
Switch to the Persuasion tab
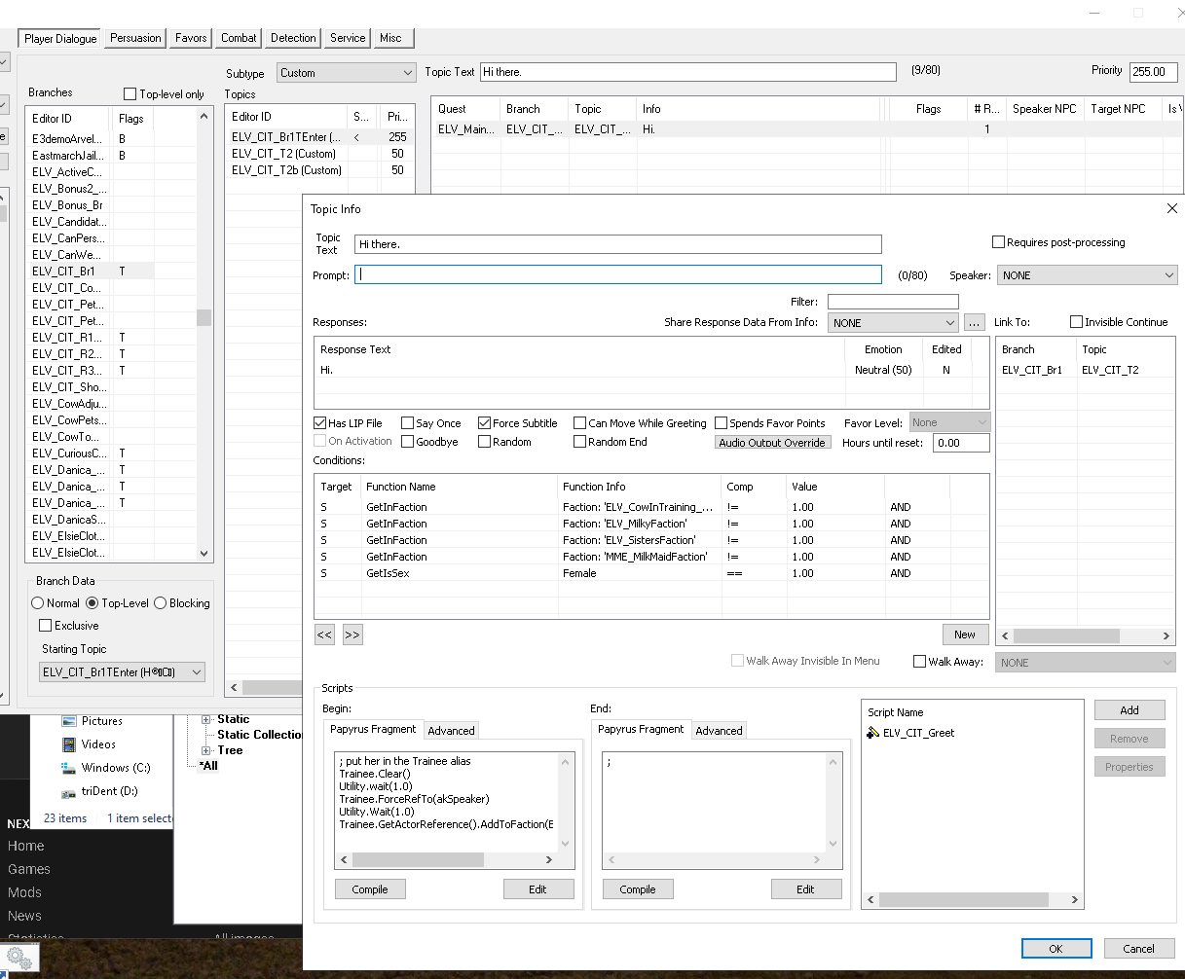pyautogui.click(x=135, y=38)
